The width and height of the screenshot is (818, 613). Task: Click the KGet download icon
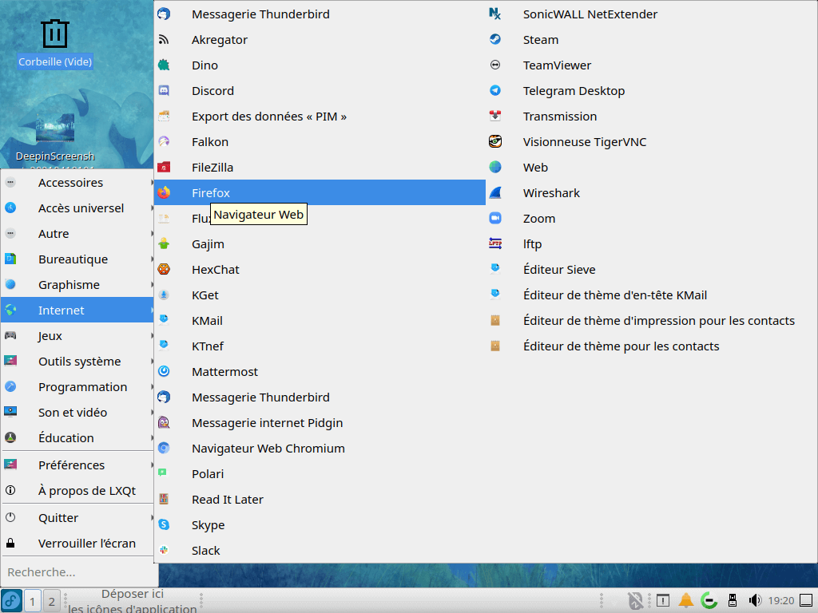pyautogui.click(x=164, y=295)
